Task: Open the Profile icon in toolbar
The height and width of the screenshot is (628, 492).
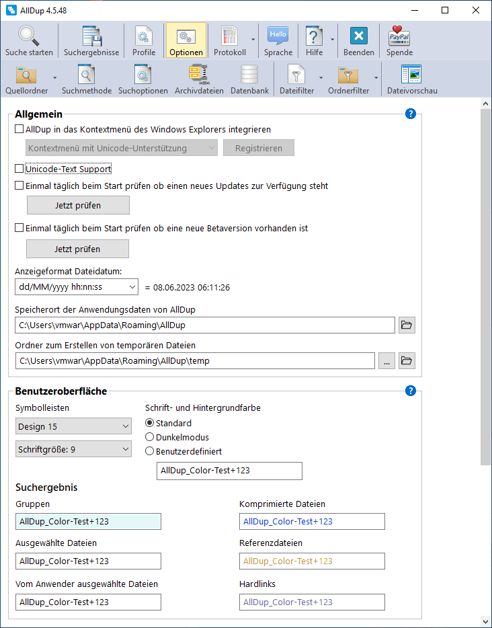Action: (143, 36)
